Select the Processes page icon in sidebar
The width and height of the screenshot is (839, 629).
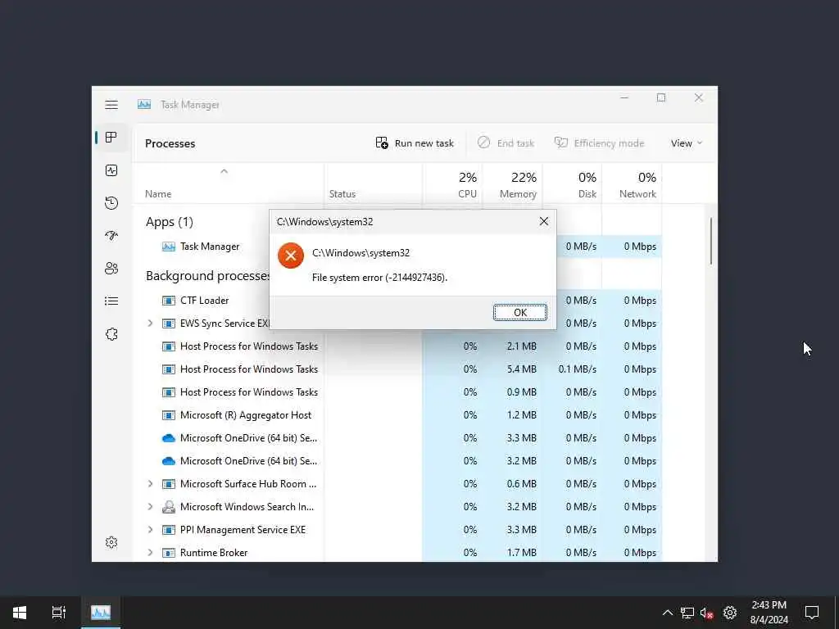pyautogui.click(x=111, y=138)
